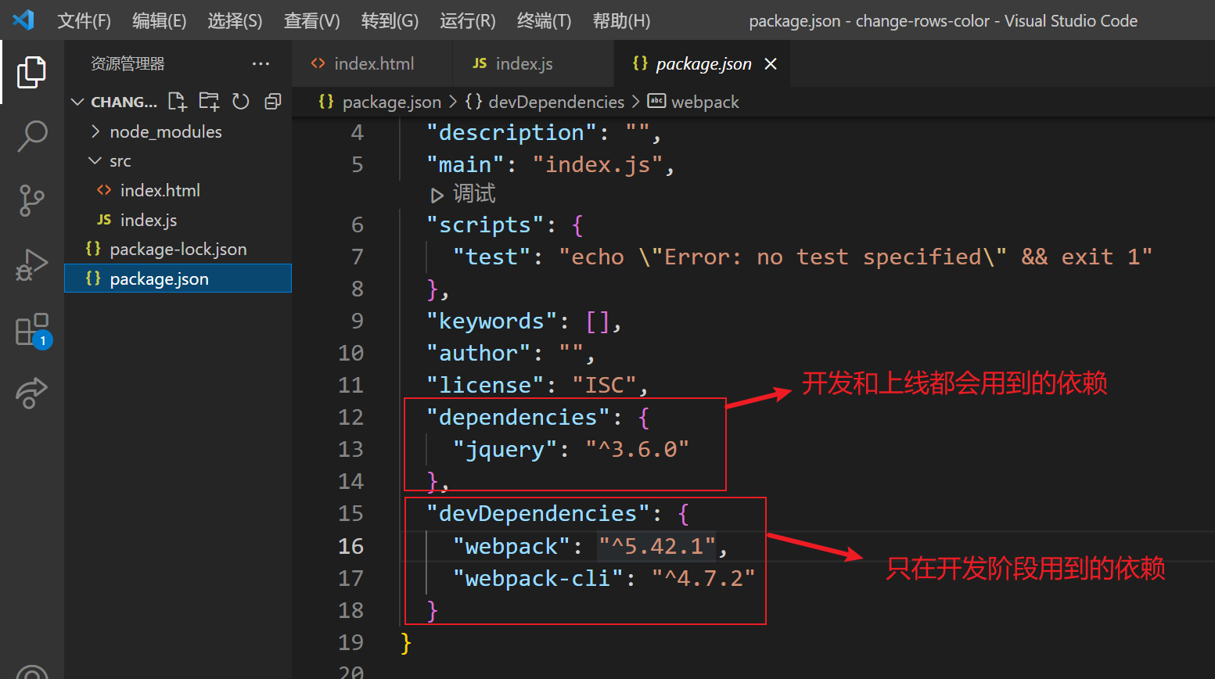Click the "description" key in editor

[x=512, y=133]
